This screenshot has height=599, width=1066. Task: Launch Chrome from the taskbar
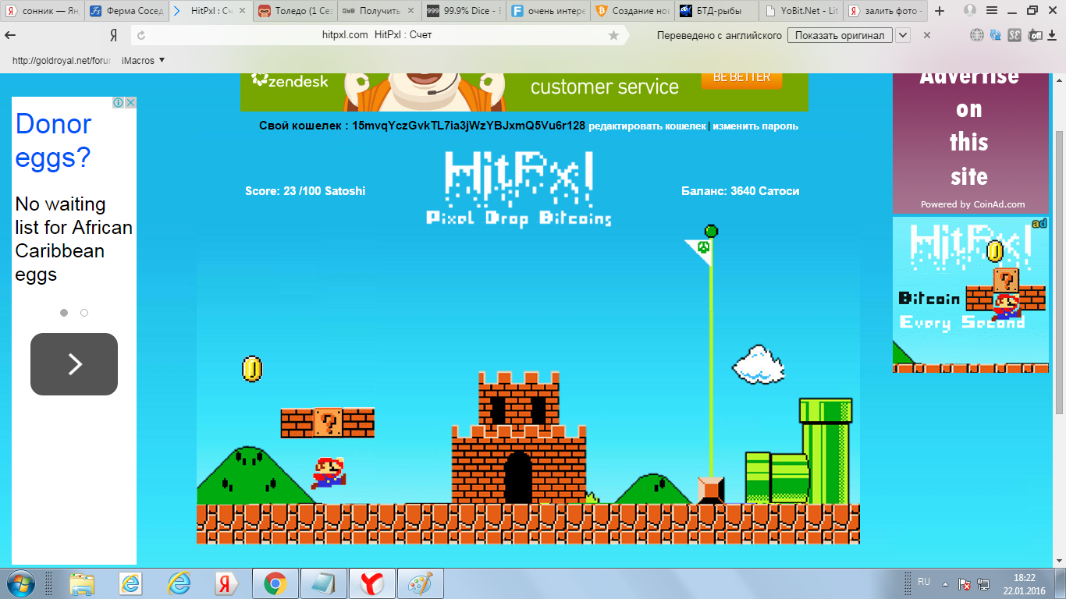pyautogui.click(x=275, y=583)
